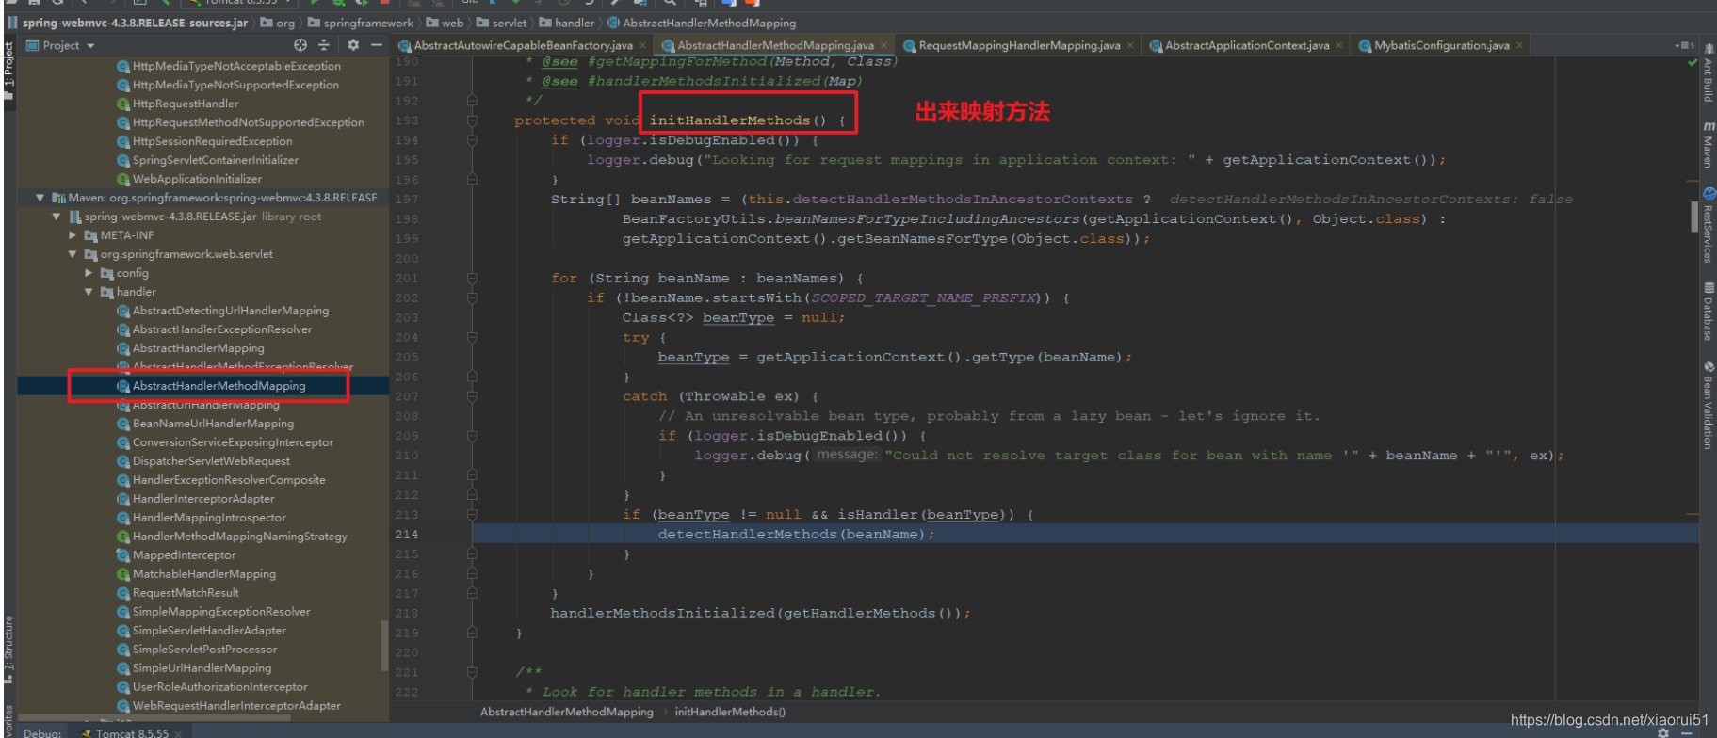Toggle the 1: Project tool window stripe
The image size is (1717, 738).
coord(8,72)
